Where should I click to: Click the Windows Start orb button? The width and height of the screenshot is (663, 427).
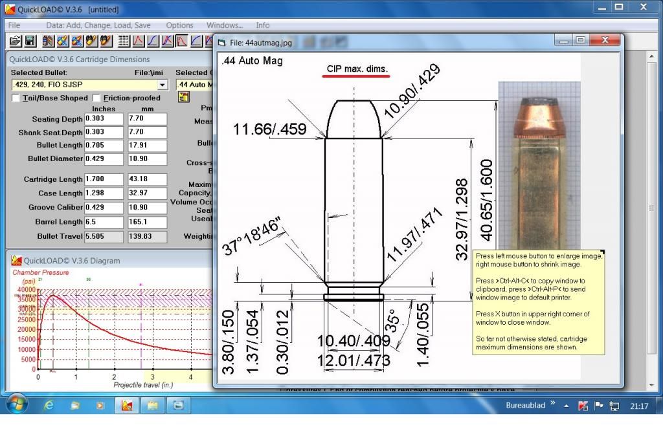click(17, 405)
